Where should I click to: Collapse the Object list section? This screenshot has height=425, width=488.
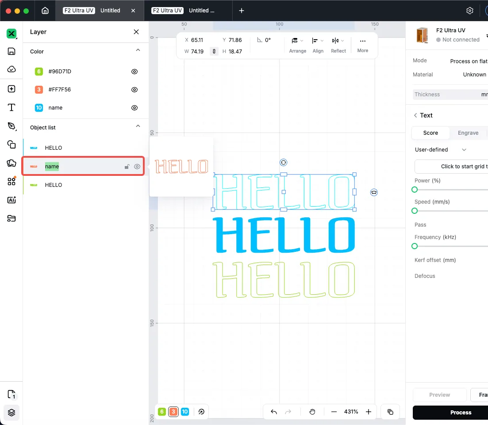pos(138,126)
